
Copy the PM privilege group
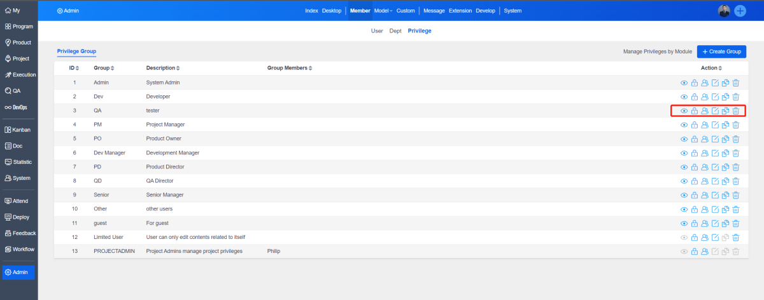coord(725,125)
